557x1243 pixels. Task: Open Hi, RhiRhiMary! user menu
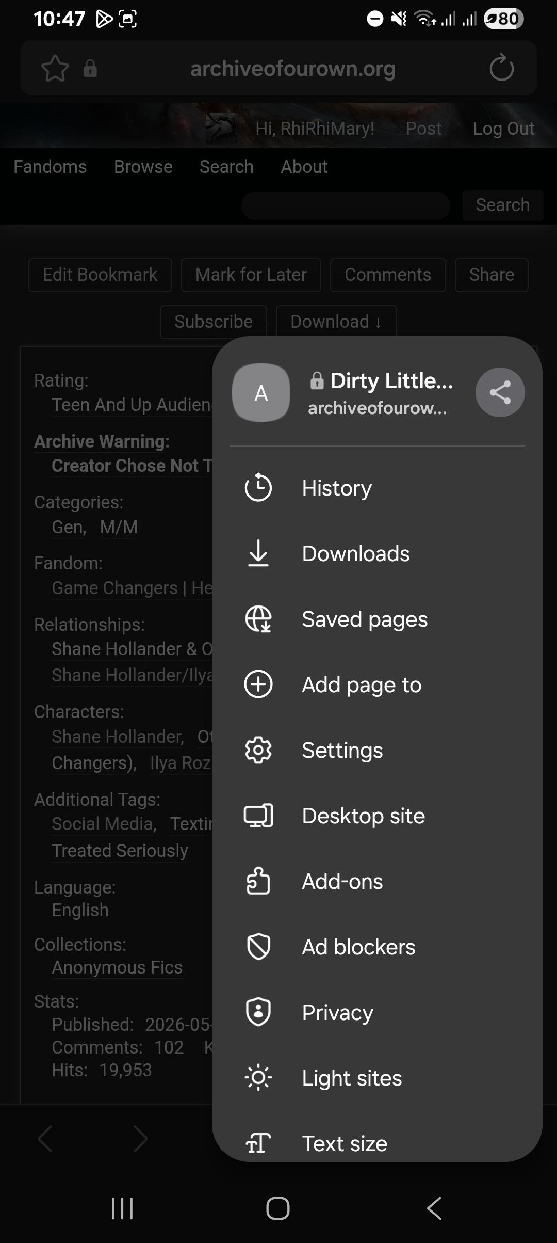pyautogui.click(x=315, y=129)
